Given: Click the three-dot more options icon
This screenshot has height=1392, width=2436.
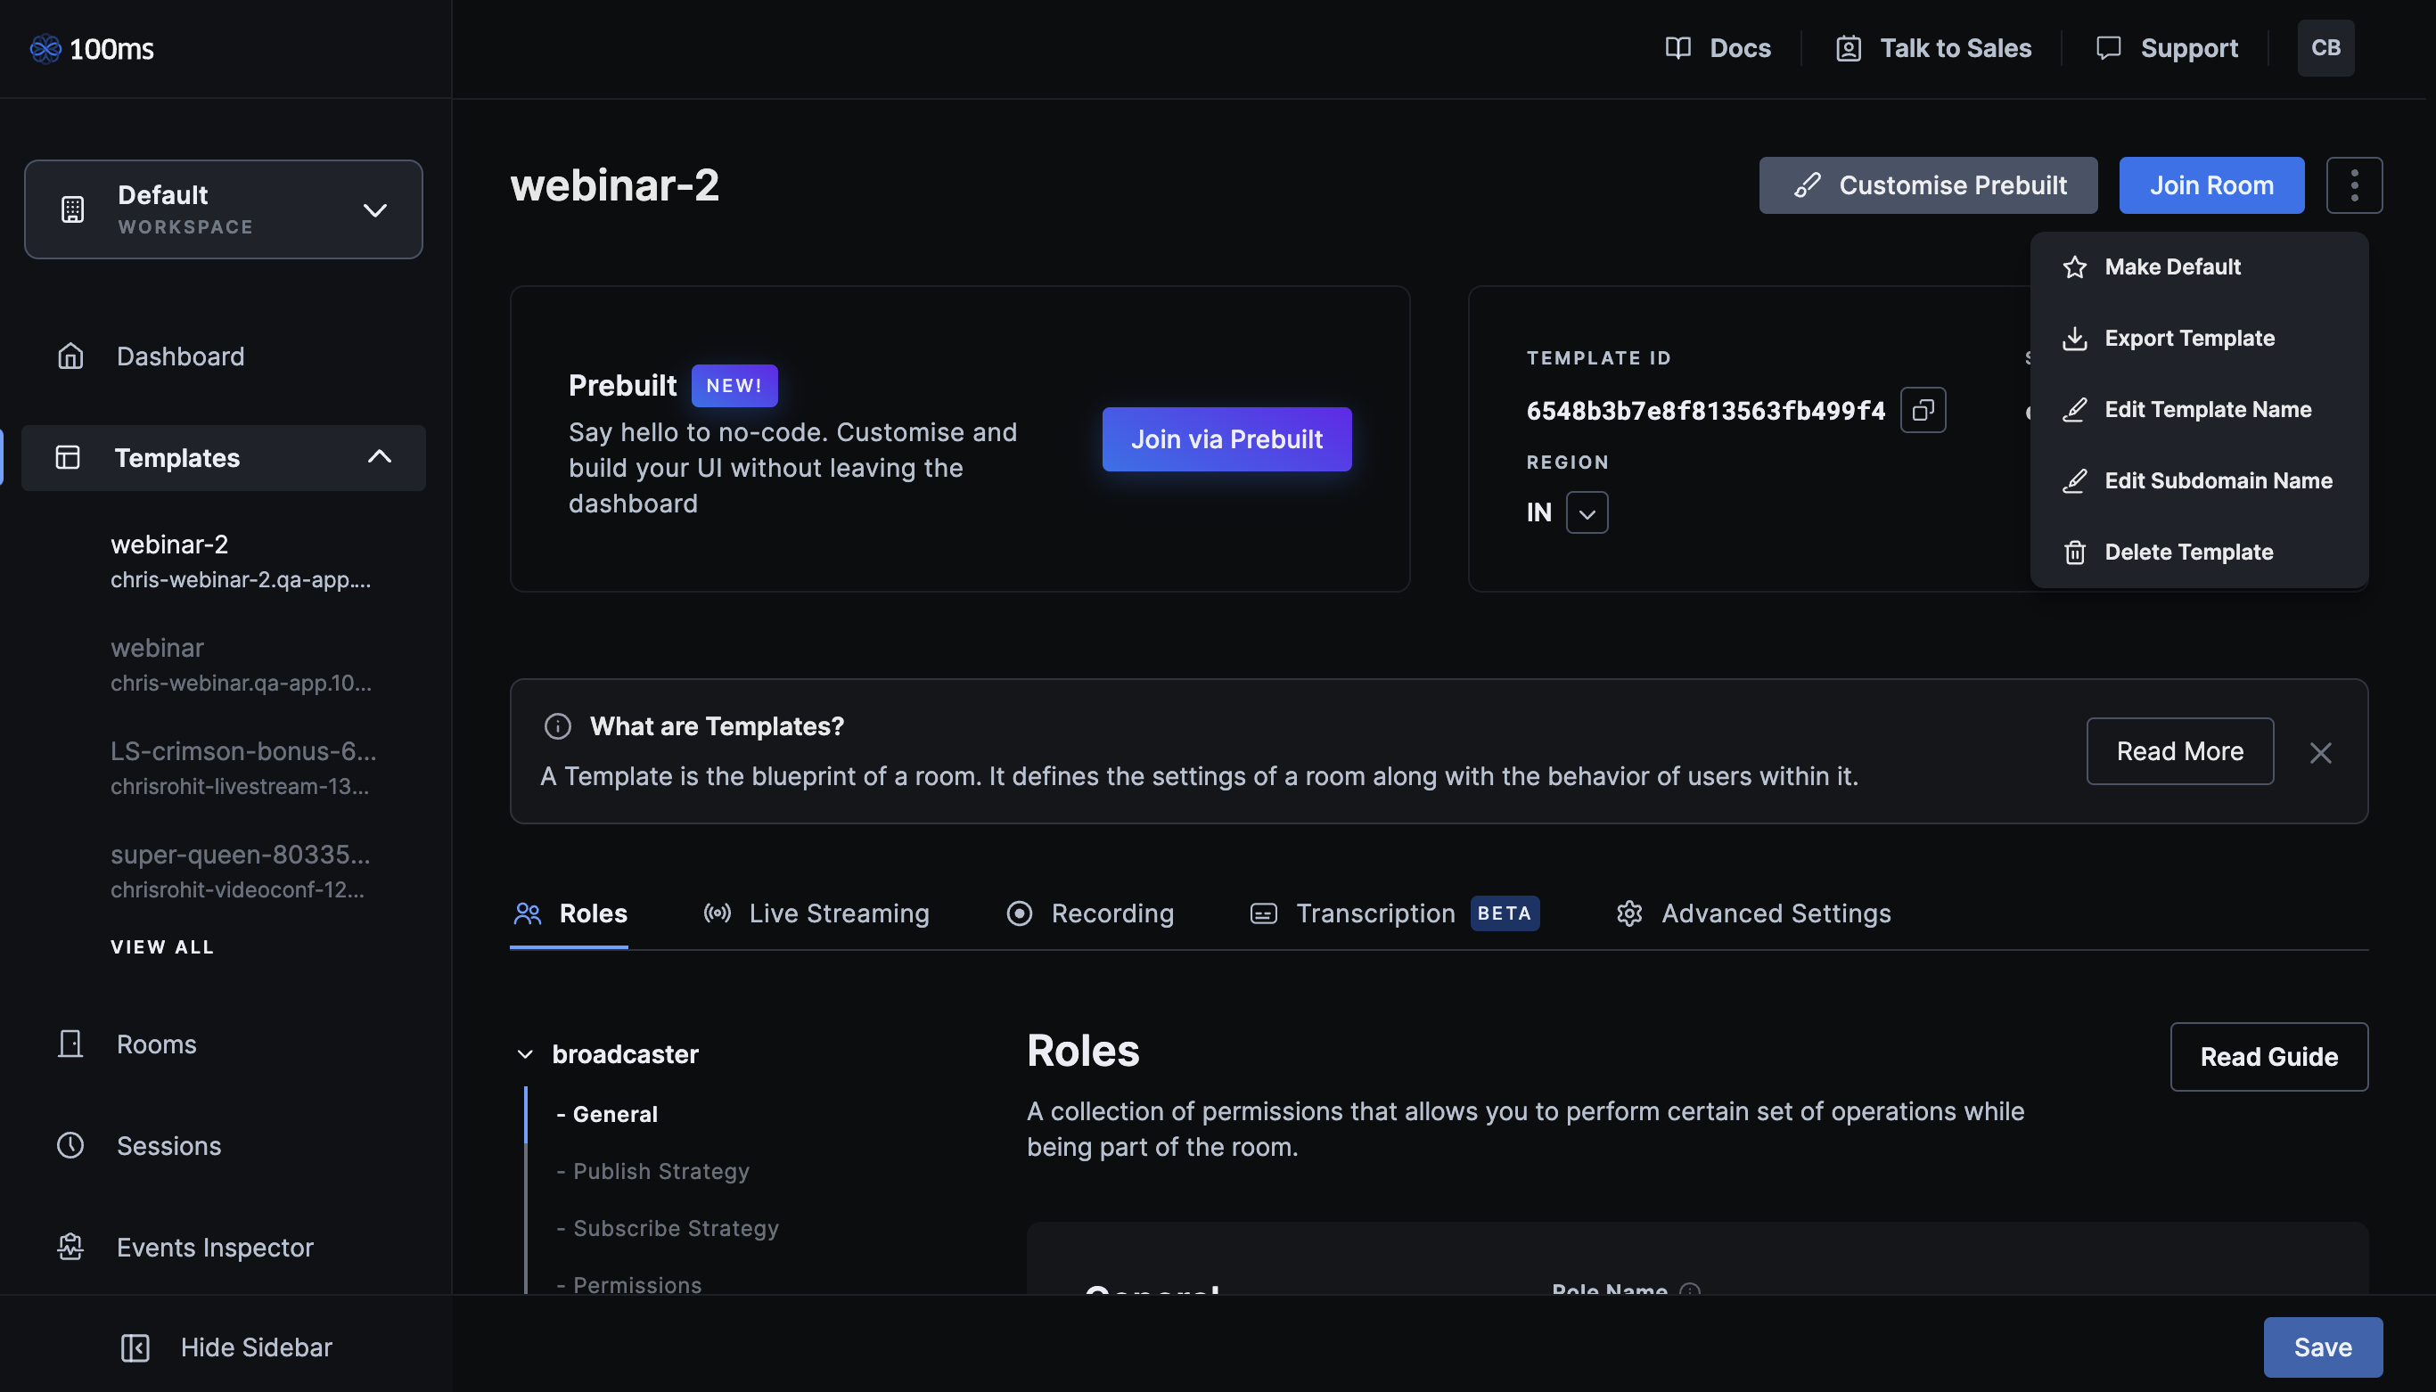Looking at the screenshot, I should (x=2354, y=185).
